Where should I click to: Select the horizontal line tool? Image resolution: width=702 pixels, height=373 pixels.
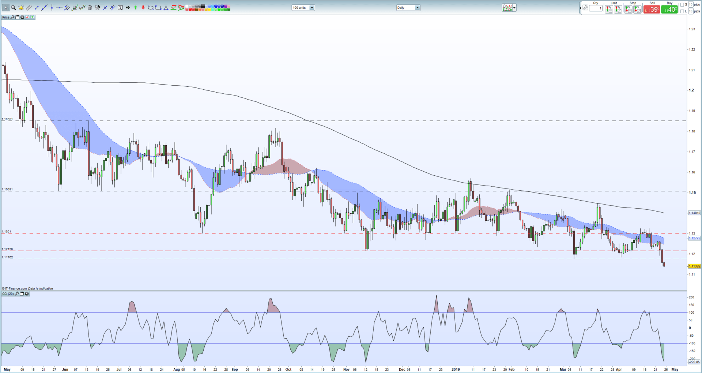[59, 8]
